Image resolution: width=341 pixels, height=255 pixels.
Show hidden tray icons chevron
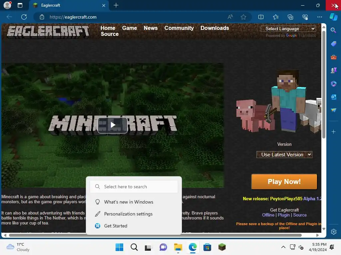click(x=283, y=247)
